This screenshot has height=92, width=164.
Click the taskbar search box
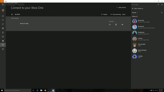tap(18, 90)
